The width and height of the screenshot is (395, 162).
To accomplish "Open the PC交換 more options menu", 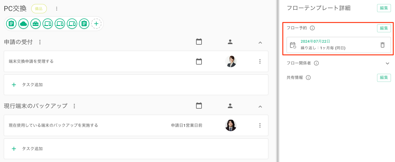I will (x=57, y=9).
